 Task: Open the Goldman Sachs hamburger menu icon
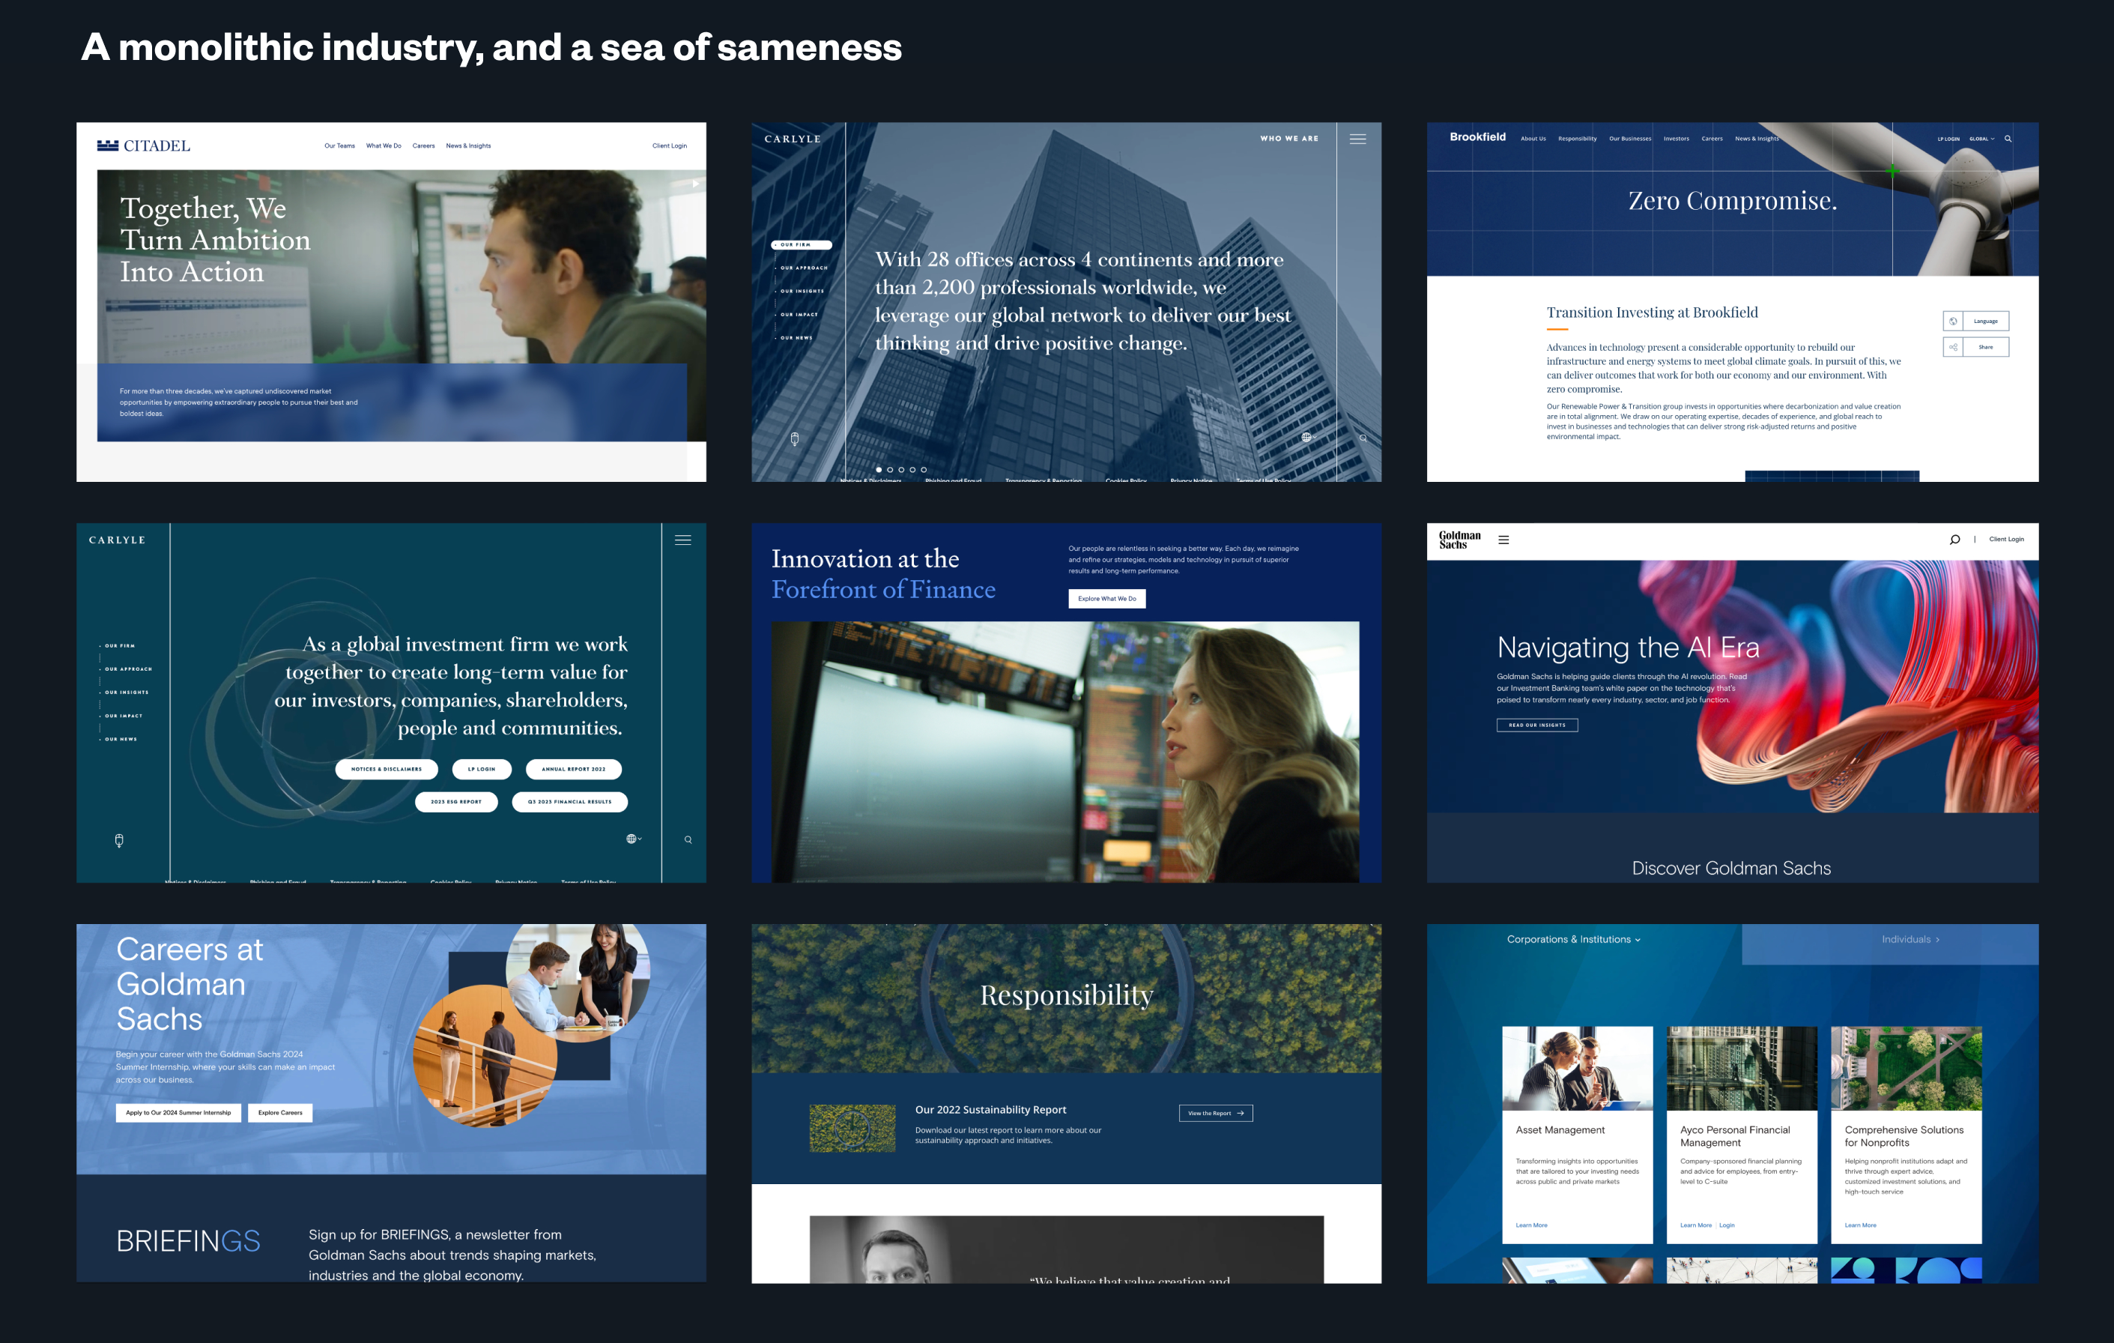(1503, 540)
